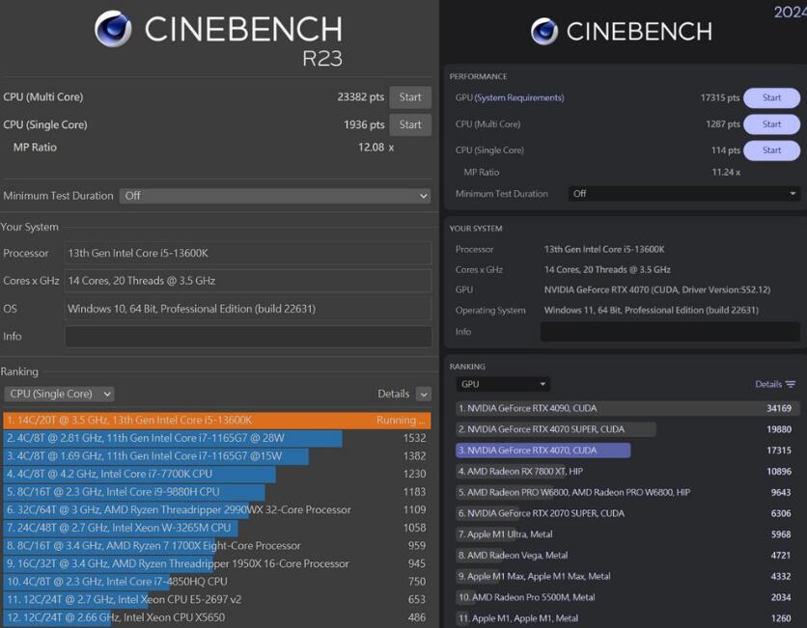The width and height of the screenshot is (807, 628).
Task: Start the R23 CPU Single Core test
Action: (410, 124)
